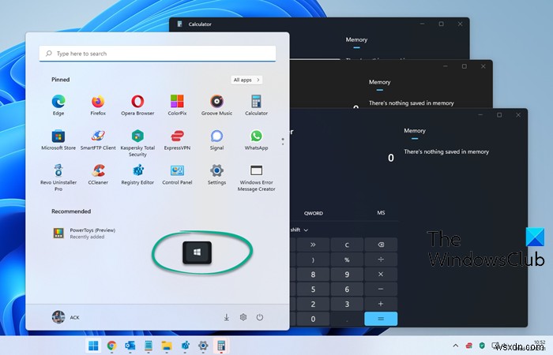Click the Start menu search field

[x=157, y=54]
